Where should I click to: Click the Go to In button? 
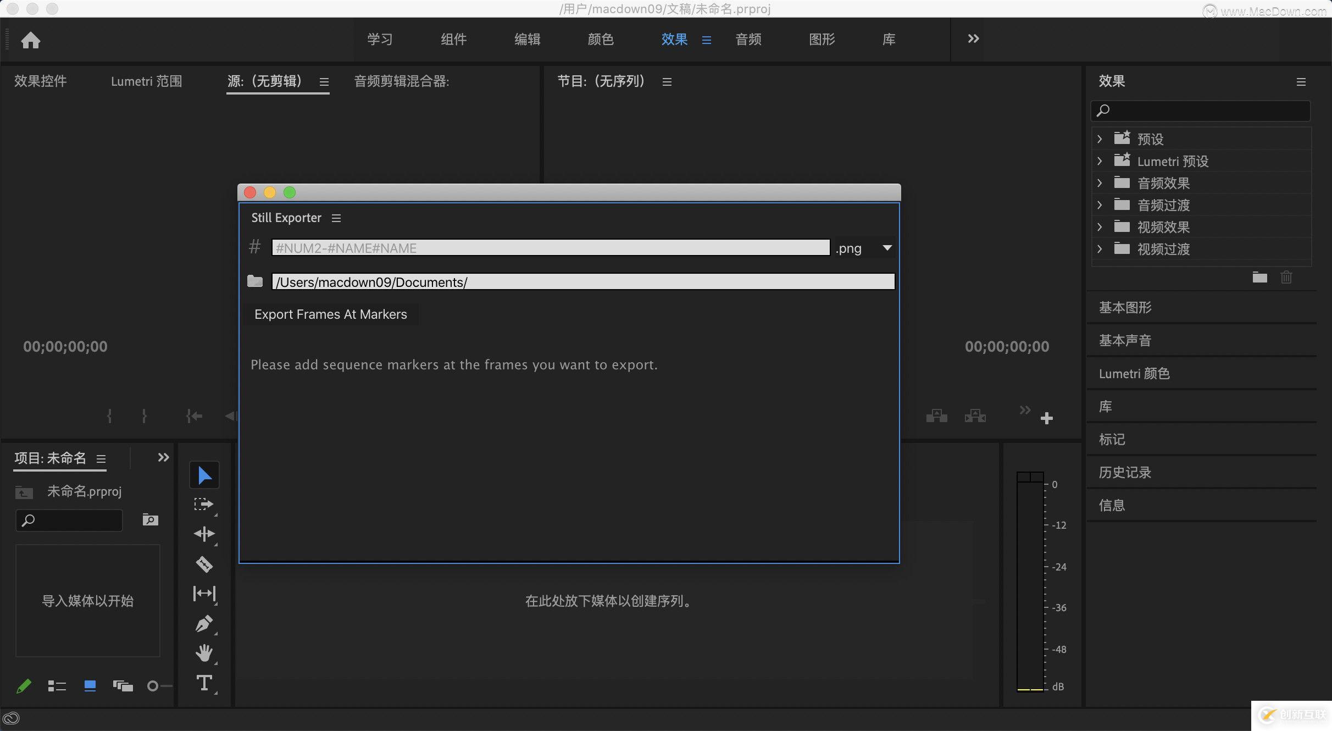coord(194,416)
